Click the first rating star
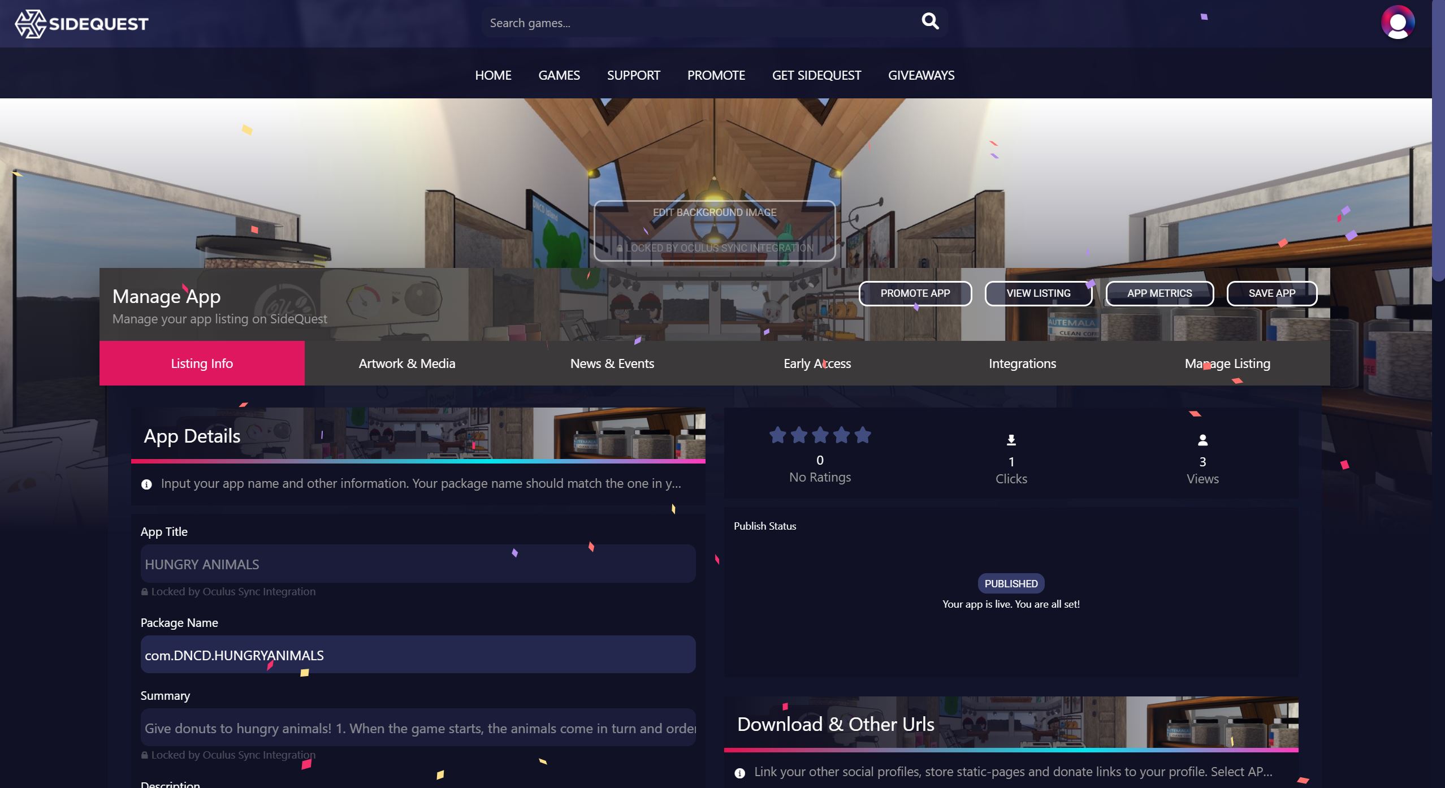 click(x=778, y=435)
